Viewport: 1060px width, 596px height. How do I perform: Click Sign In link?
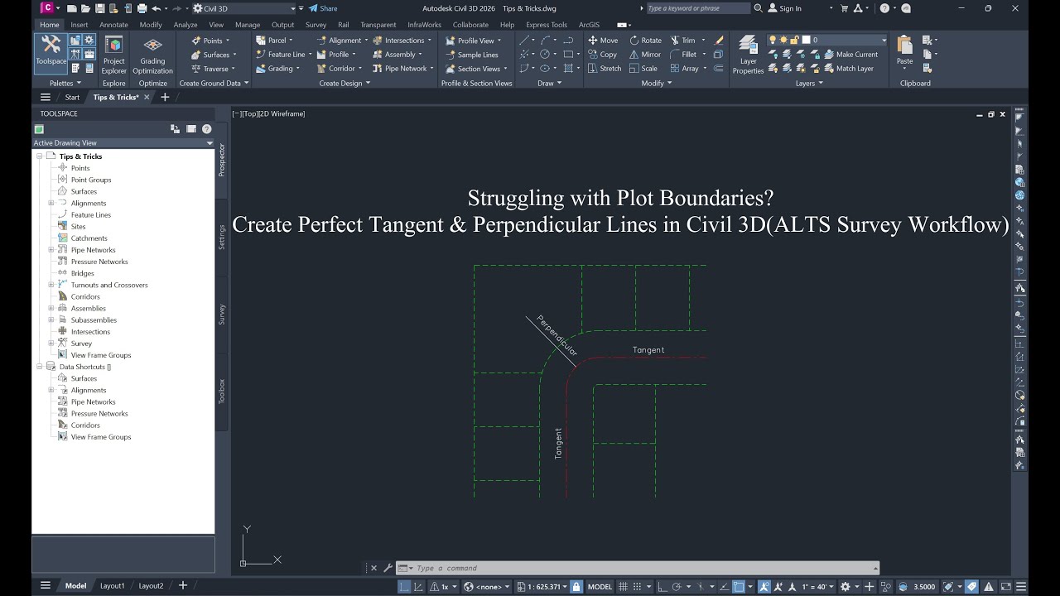pos(784,8)
